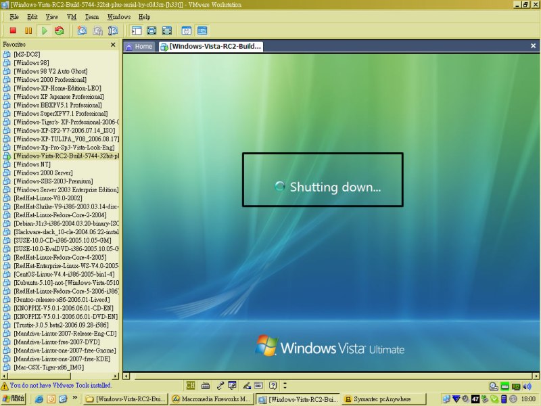This screenshot has height=406, width=541.
Task: Click the Summary view toolbar icon
Action: coord(187,30)
